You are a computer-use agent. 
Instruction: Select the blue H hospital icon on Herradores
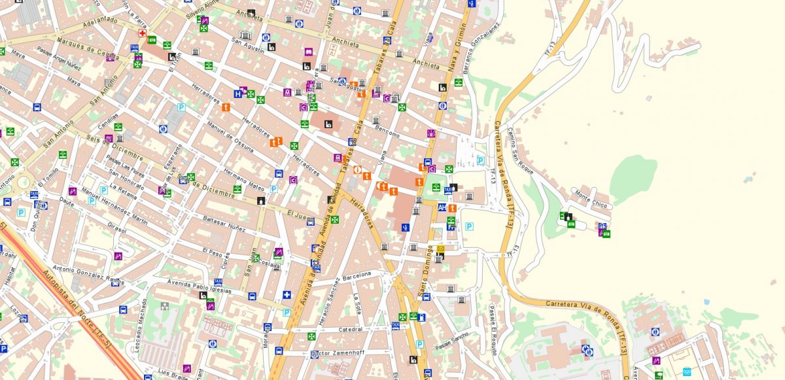click(x=238, y=94)
